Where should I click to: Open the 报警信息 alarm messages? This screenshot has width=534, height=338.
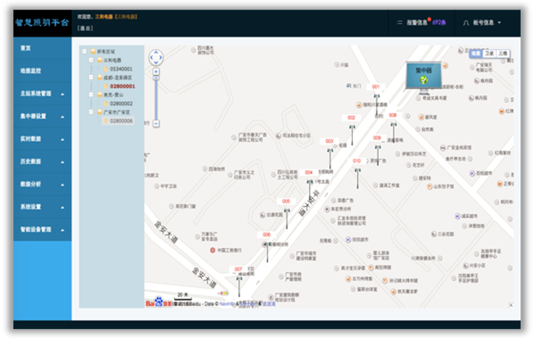(417, 23)
